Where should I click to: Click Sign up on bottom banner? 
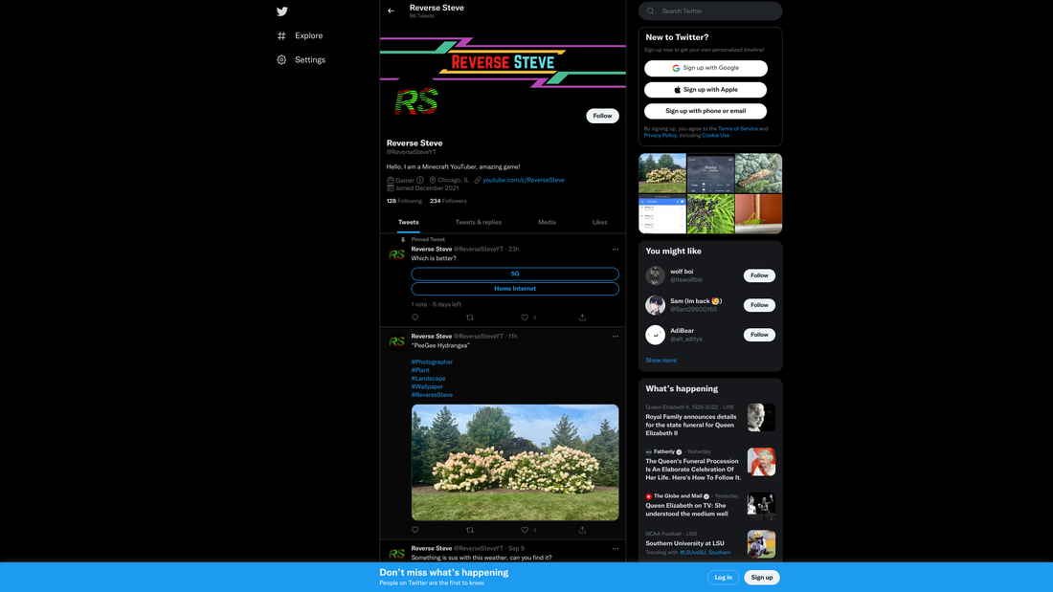click(x=762, y=578)
